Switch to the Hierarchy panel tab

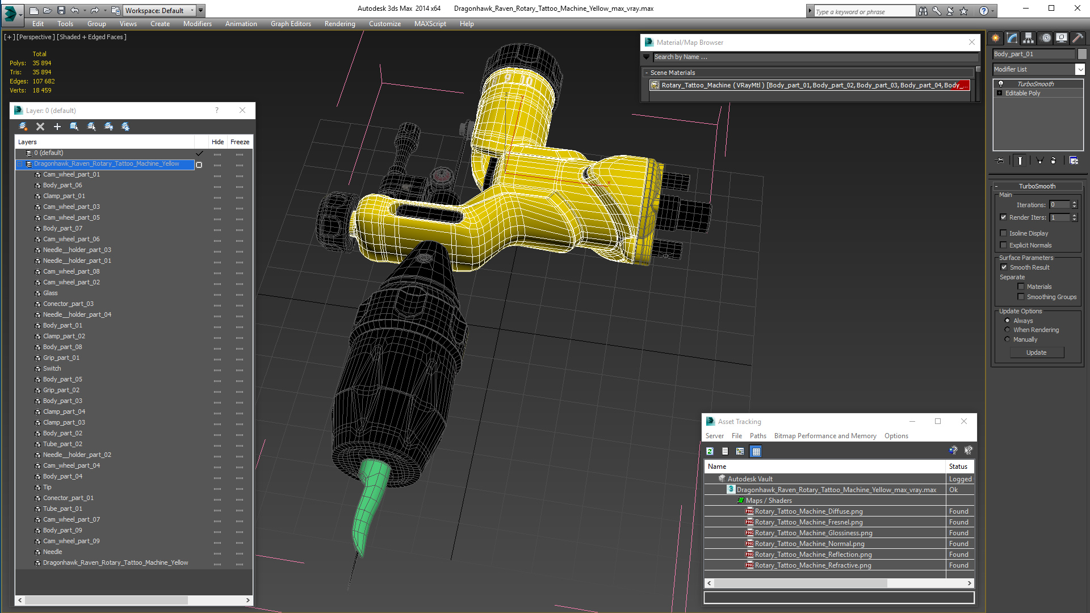coord(1028,38)
